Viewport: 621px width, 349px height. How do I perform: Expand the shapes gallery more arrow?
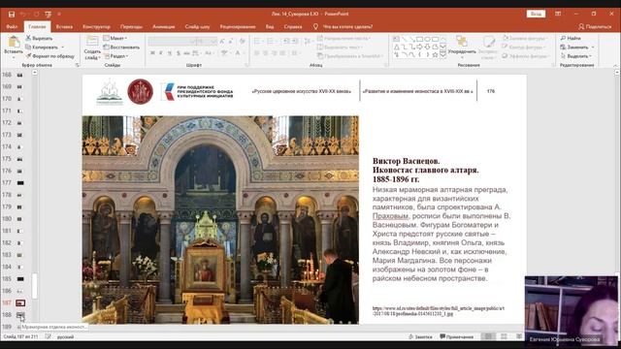[x=443, y=55]
